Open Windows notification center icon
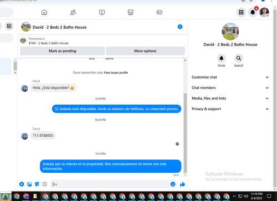The width and height of the screenshot is (277, 201). tap(269, 196)
